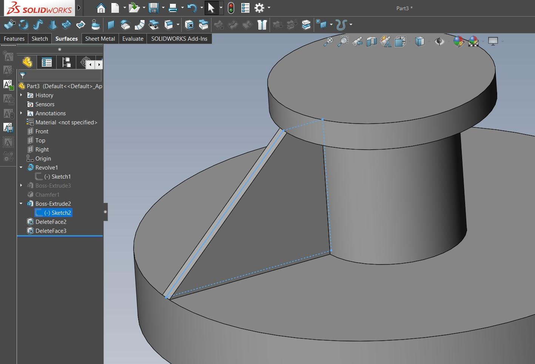
Task: Click the Save floppy disk icon
Action: point(153,8)
